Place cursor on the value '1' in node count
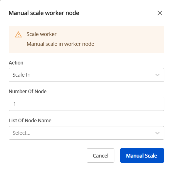Viewport: 172px width, 169px height. pyautogui.click(x=15, y=104)
